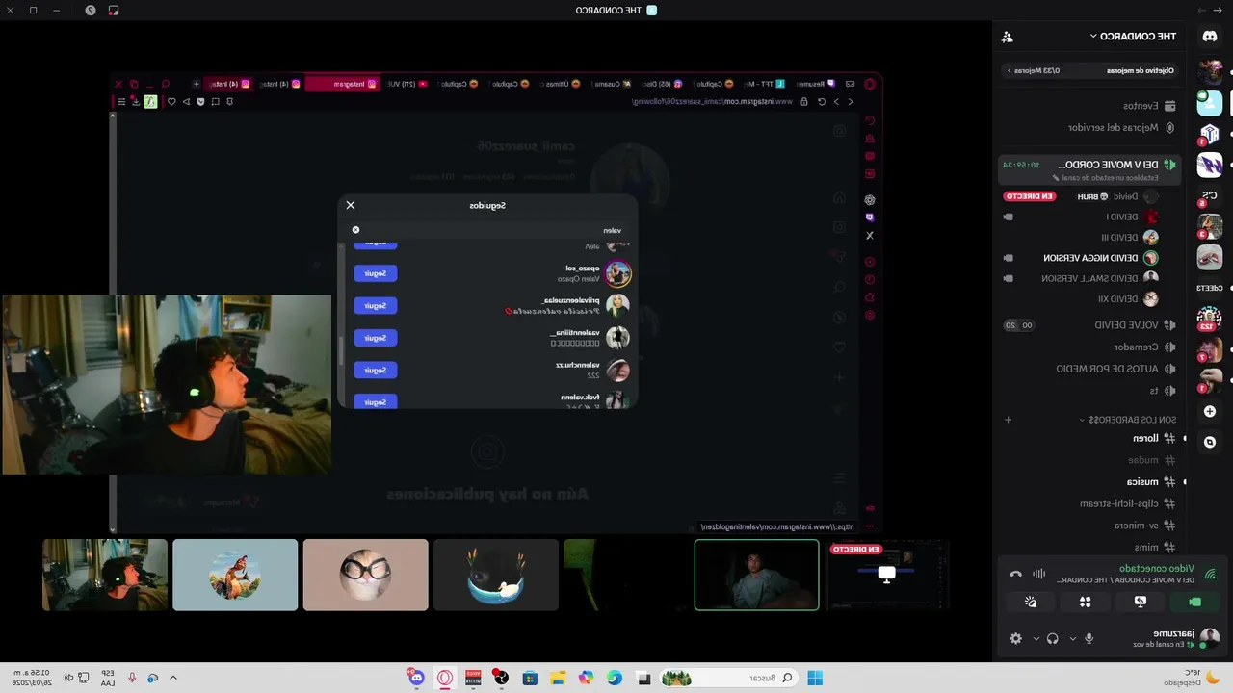The image size is (1233, 693).
Task: Click the Seguidos list scrollbar
Action: pyautogui.click(x=341, y=349)
